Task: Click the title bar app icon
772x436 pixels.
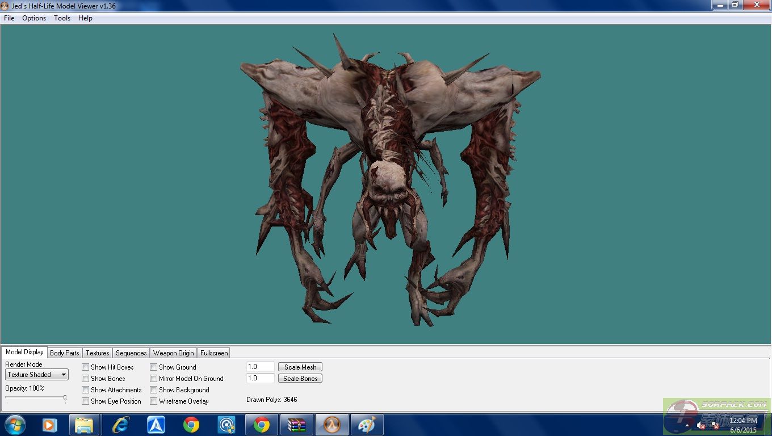Action: 5,6
